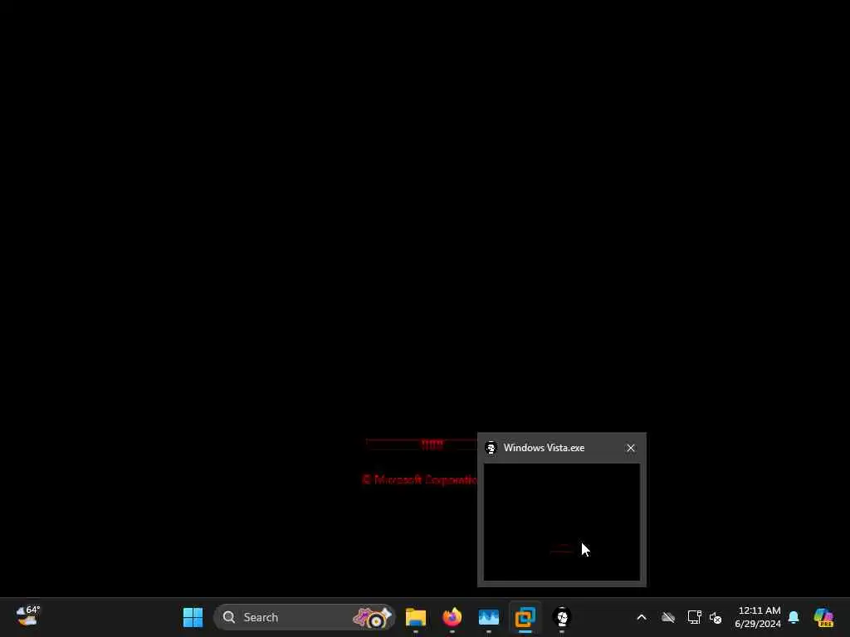Select the Windows Vista.exe preview thumbnail
Viewport: 850px width, 637px height.
point(562,523)
